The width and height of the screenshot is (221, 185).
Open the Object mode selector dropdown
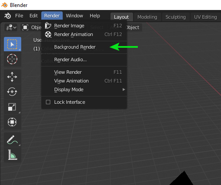[x=31, y=27]
